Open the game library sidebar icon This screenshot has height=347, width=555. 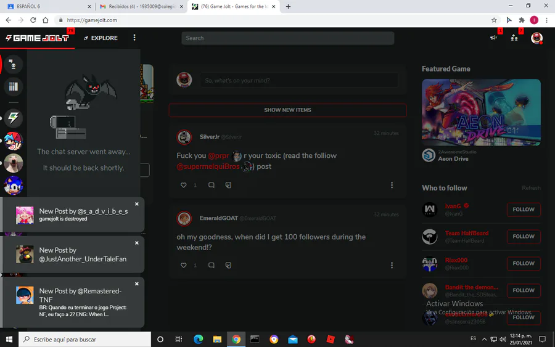[x=13, y=87]
